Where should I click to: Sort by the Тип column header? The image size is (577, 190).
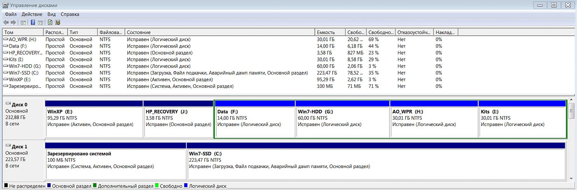click(x=82, y=32)
